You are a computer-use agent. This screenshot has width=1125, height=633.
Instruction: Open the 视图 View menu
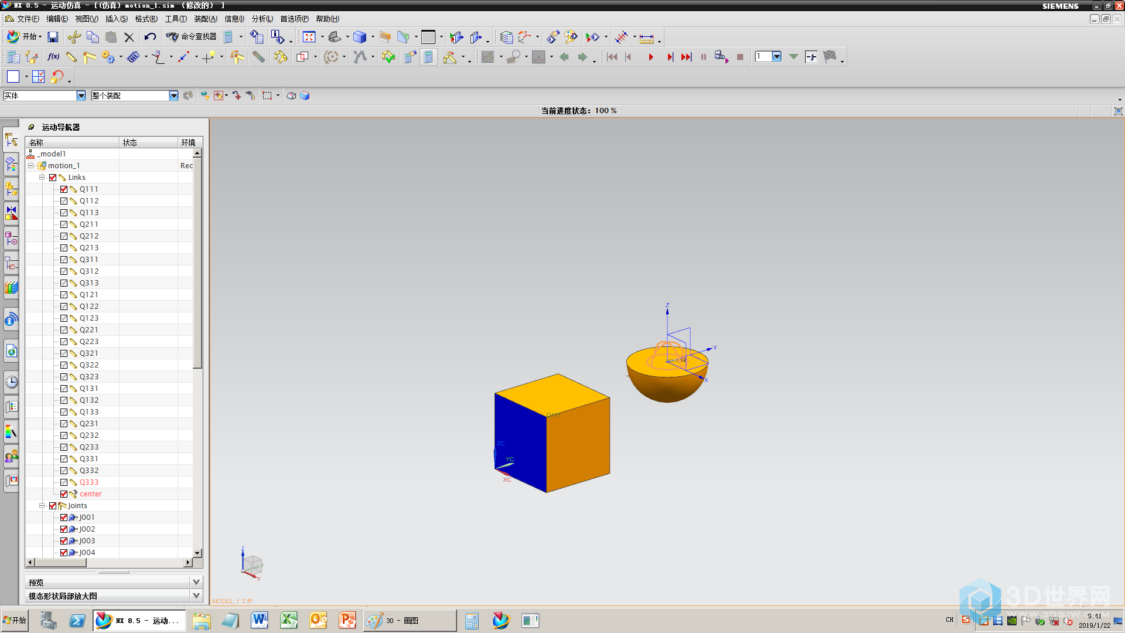[x=87, y=19]
